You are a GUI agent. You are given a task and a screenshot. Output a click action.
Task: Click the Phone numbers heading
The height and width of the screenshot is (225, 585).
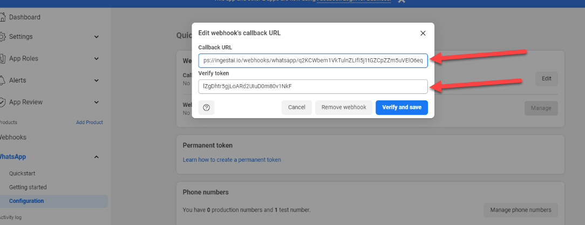point(206,193)
